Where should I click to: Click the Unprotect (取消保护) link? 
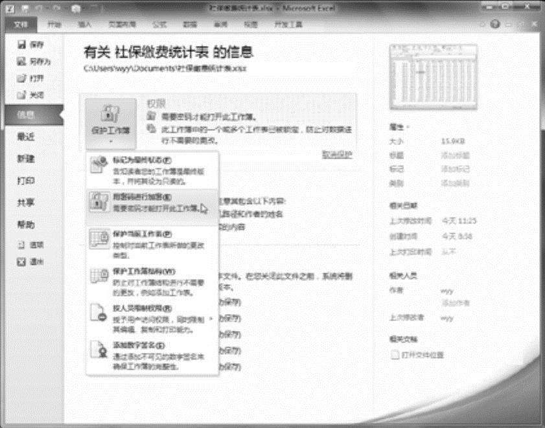[337, 155]
